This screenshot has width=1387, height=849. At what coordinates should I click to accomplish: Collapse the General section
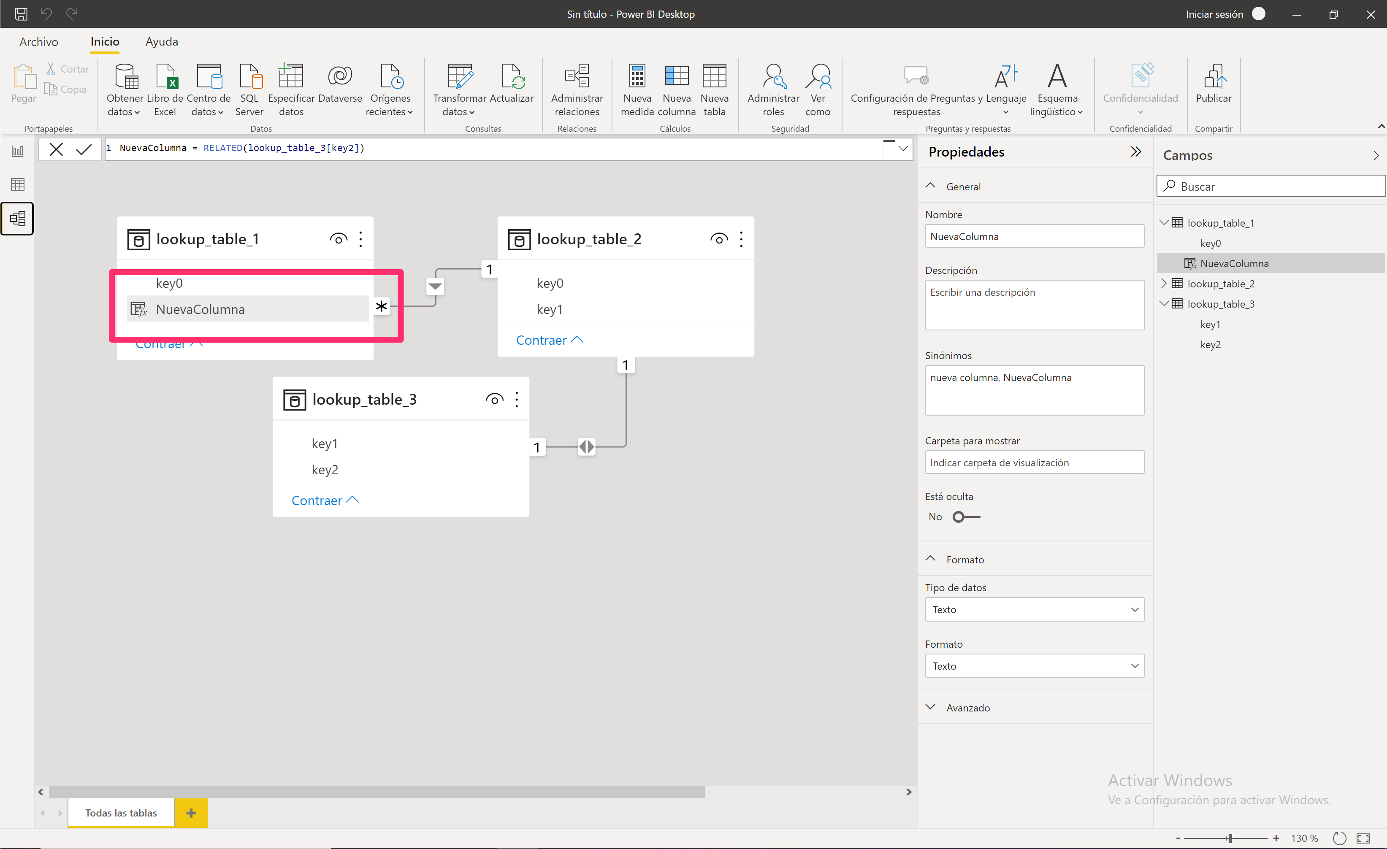click(930, 186)
